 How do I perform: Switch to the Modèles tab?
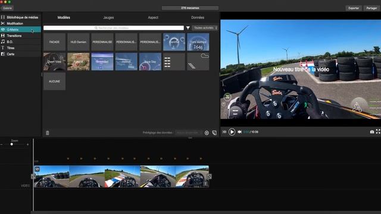tap(64, 17)
